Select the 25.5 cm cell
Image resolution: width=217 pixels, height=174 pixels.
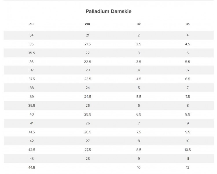tap(87, 115)
